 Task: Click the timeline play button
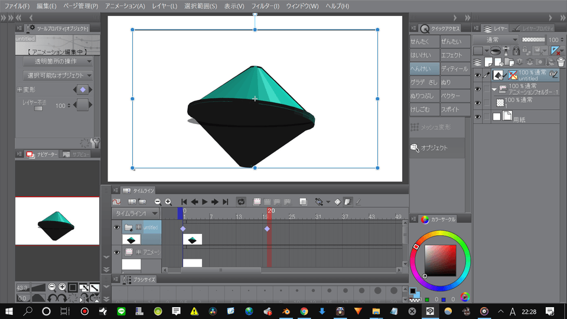[x=205, y=201]
